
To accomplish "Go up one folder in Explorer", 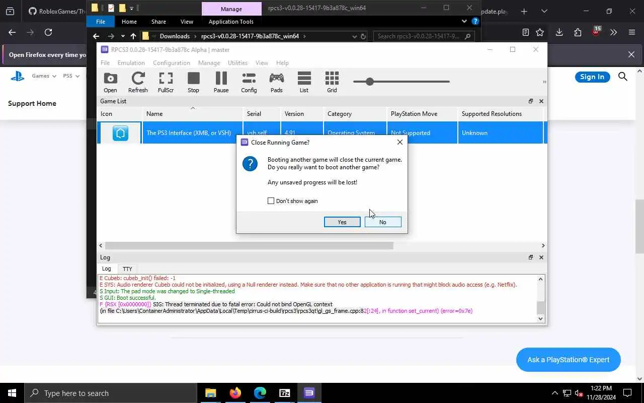I will [x=133, y=36].
